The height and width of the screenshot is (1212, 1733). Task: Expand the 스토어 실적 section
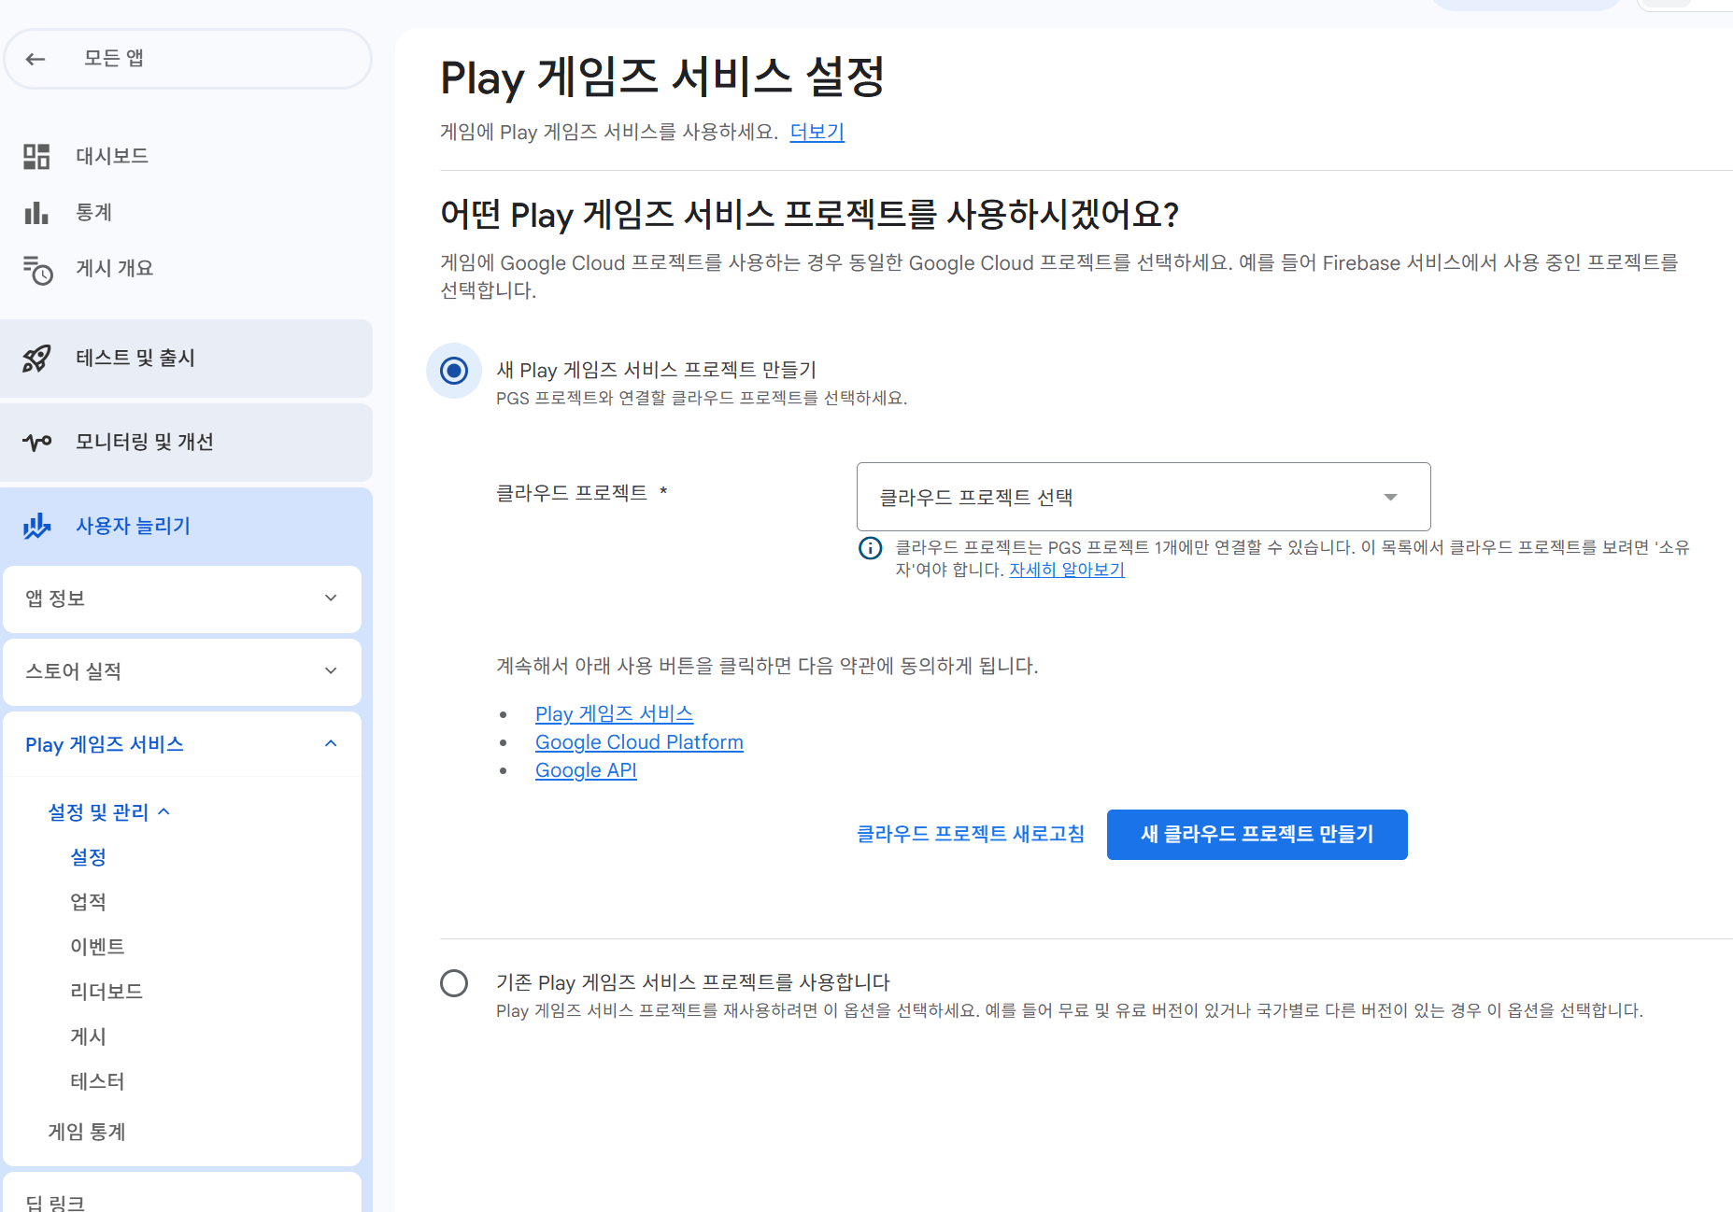point(182,671)
